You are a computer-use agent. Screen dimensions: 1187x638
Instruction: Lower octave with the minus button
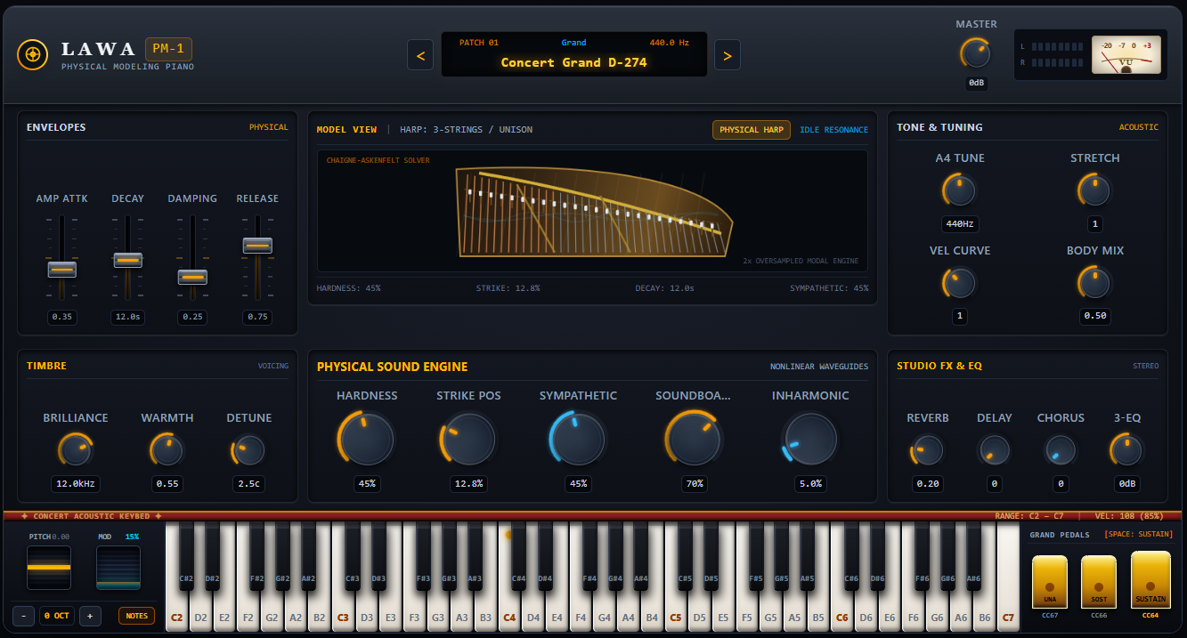point(23,616)
